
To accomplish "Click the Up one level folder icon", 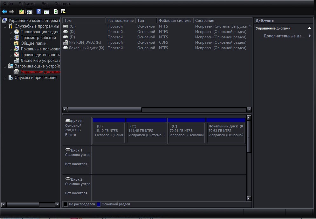I will [22, 12].
